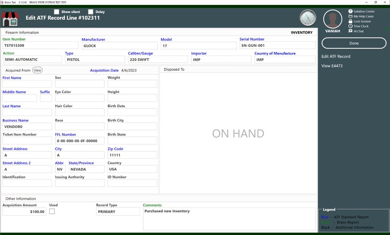Viewport: 390px width, 235px height.
Task: Click the Sex field
Action: (x=80, y=84)
